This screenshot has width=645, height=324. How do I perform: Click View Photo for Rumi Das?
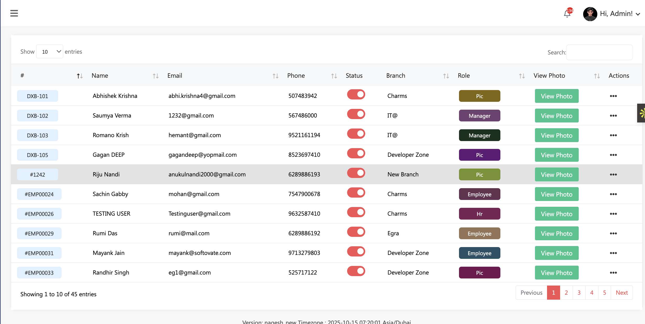[556, 233]
